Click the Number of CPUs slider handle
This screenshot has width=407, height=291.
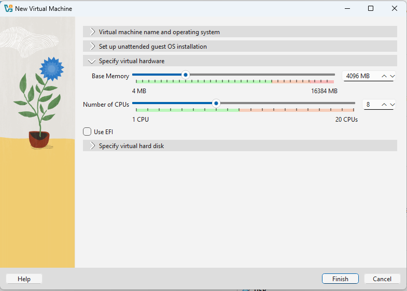pyautogui.click(x=216, y=103)
